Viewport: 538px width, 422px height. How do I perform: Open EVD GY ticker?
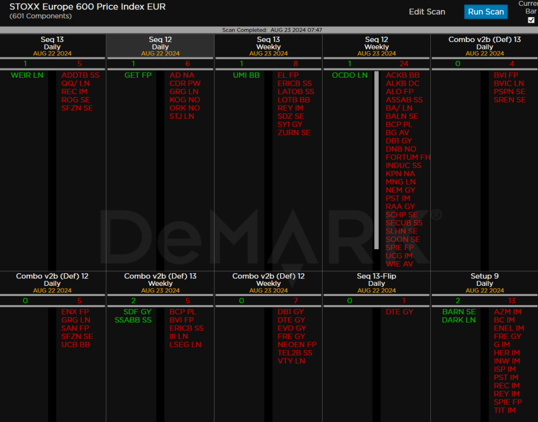coord(292,328)
